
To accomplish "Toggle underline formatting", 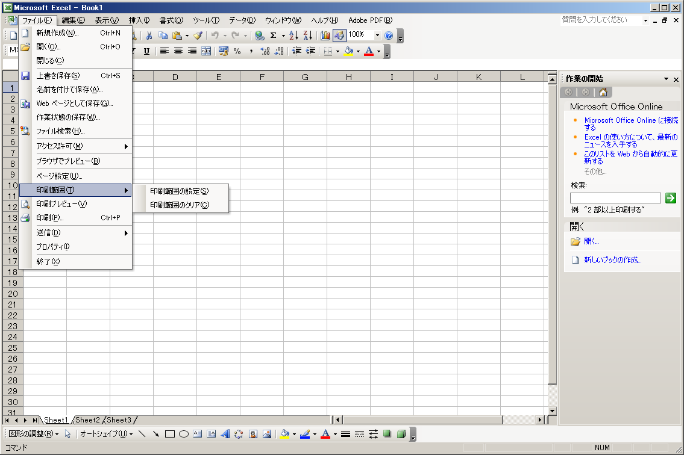I will coord(146,51).
